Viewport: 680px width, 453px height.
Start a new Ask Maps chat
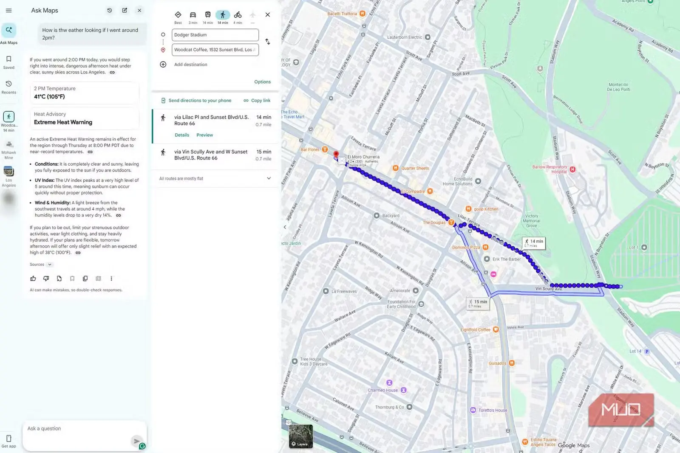coord(125,11)
